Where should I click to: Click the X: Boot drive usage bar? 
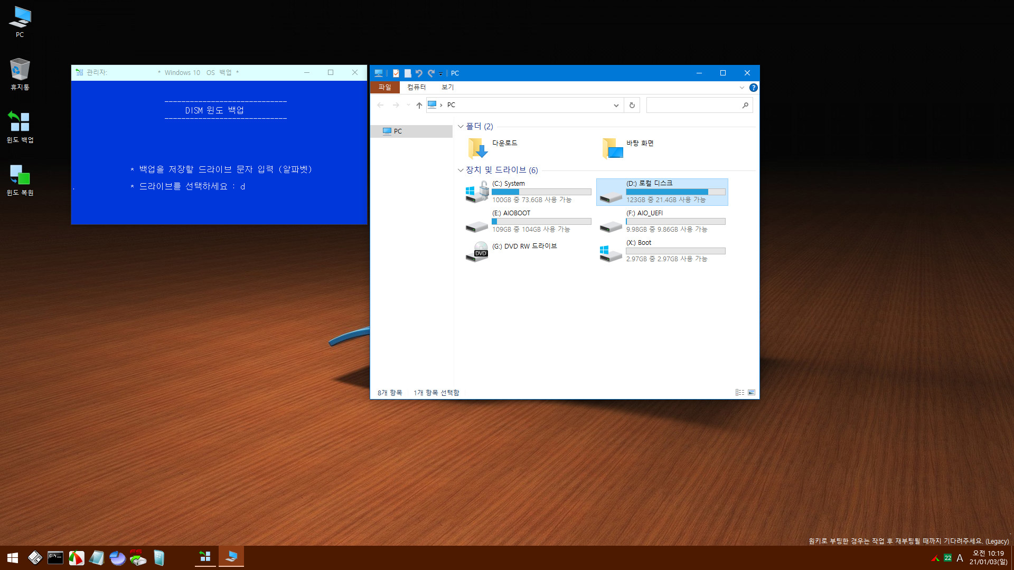675,251
